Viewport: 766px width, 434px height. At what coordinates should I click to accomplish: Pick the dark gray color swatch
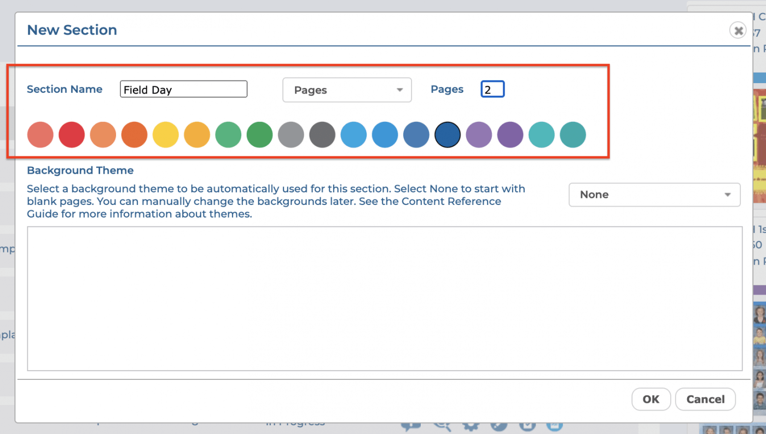(322, 135)
